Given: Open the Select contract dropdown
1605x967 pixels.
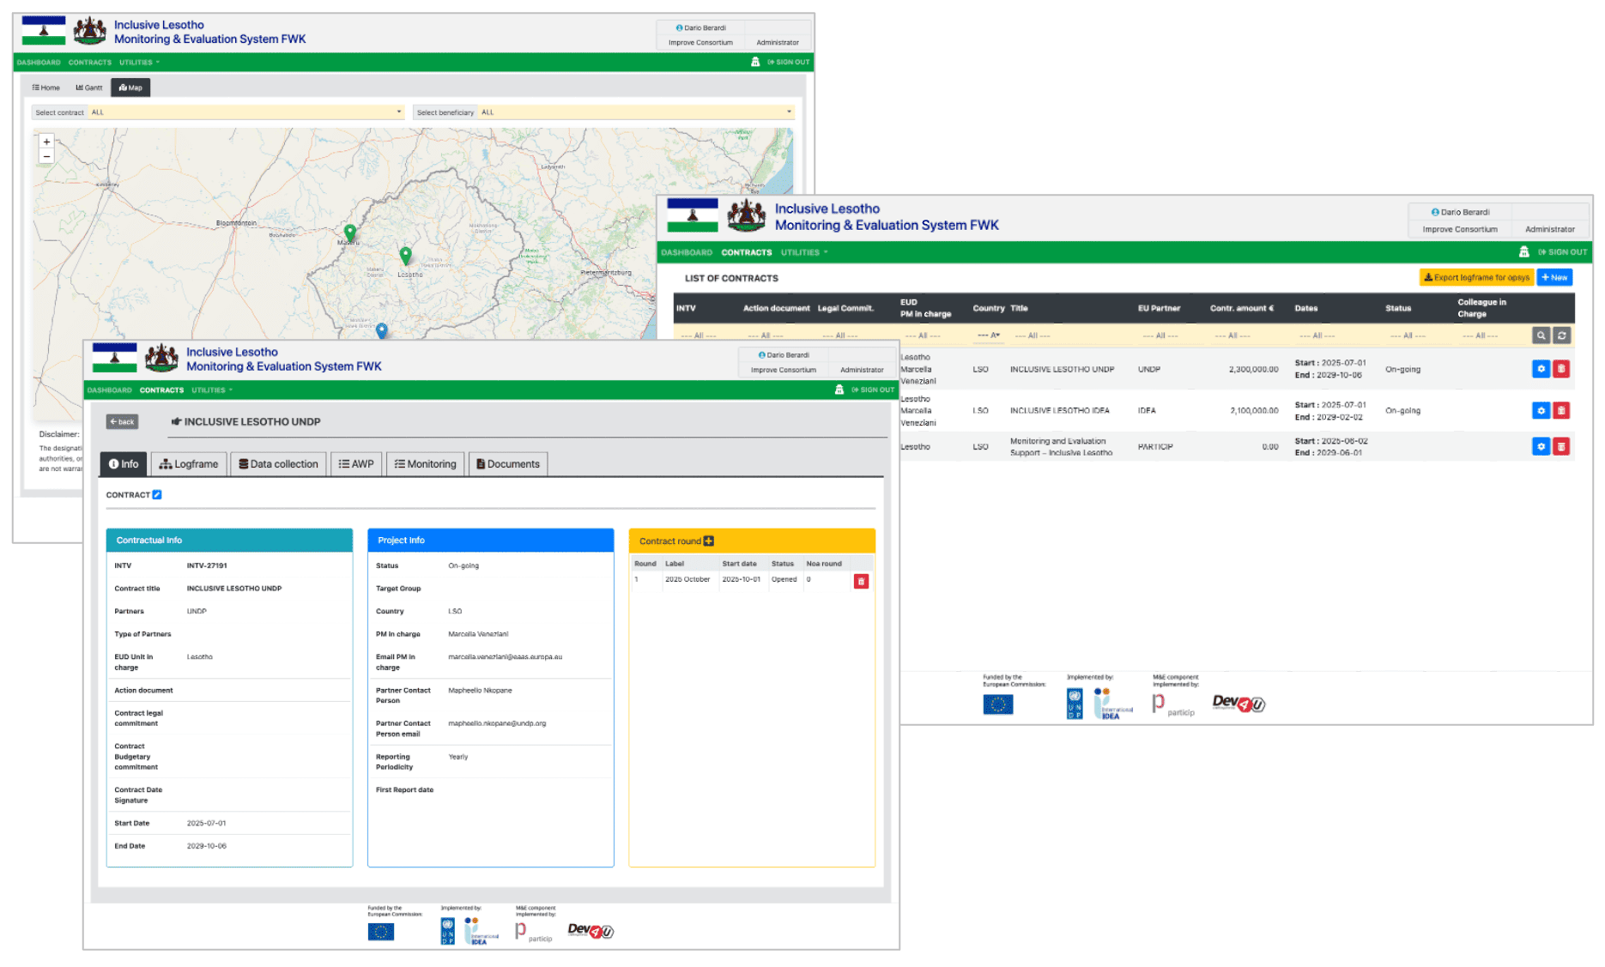Looking at the screenshot, I should click(245, 112).
